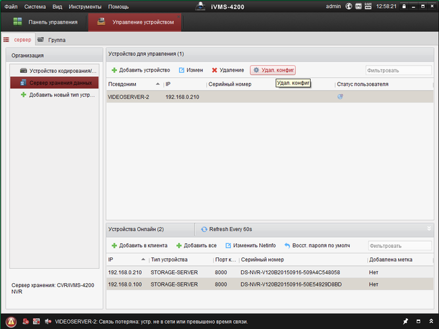Viewport: 439px width, 329px height.
Task: Click the CPU usage indicator icon
Action: point(359,6)
